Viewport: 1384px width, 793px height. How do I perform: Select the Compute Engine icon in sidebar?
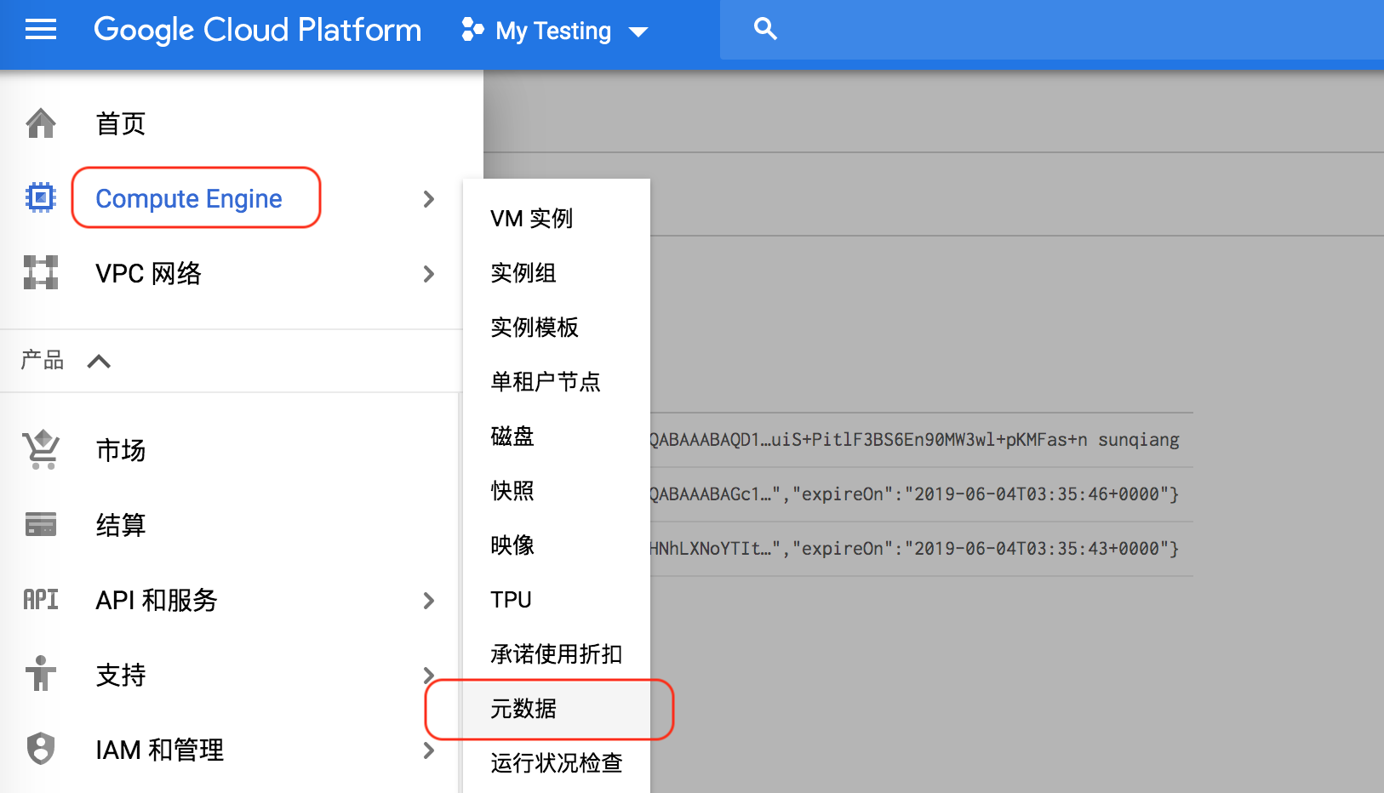(40, 197)
